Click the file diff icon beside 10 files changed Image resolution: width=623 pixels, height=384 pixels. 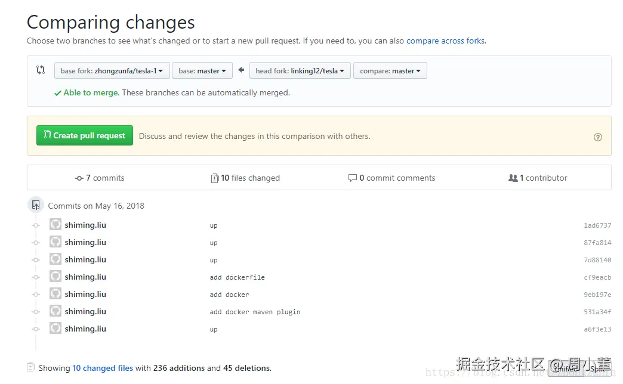coord(215,178)
